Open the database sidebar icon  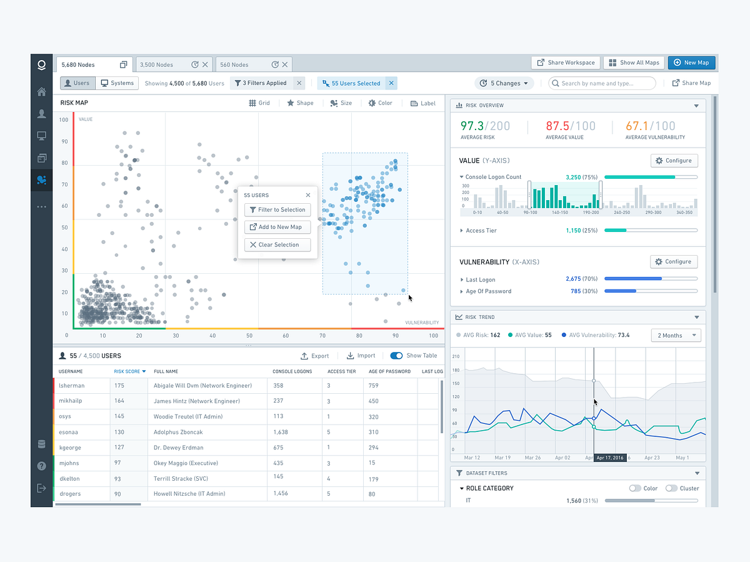[42, 444]
